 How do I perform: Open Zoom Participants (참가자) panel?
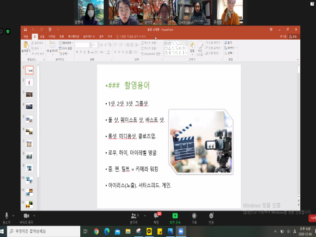[x=134, y=218]
